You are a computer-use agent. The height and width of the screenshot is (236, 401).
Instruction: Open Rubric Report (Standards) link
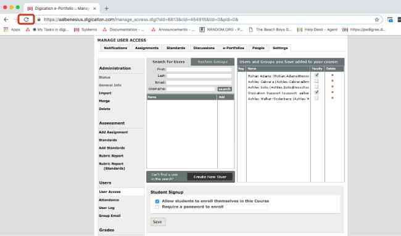point(112,166)
